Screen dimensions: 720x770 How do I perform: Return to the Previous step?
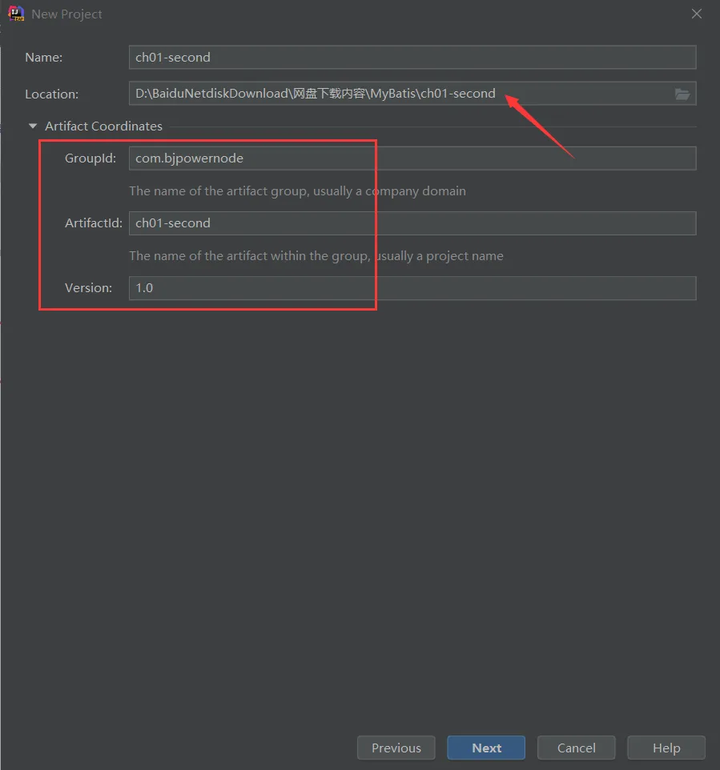[396, 748]
